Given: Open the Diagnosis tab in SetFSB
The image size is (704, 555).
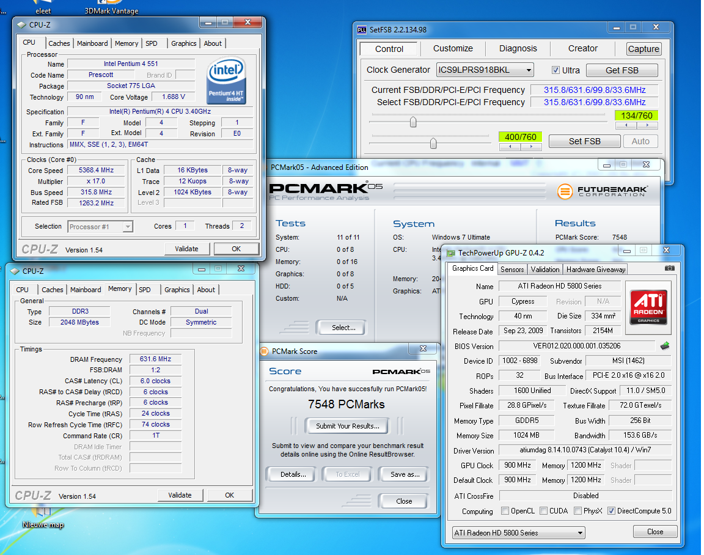Looking at the screenshot, I should click(518, 48).
